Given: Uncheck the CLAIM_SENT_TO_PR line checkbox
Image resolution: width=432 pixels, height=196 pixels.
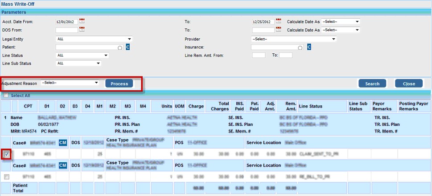Looking at the screenshot, I should [x=7, y=154].
